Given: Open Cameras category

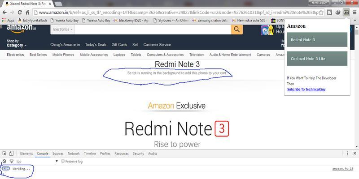Looking at the screenshot, I should tap(263, 55).
